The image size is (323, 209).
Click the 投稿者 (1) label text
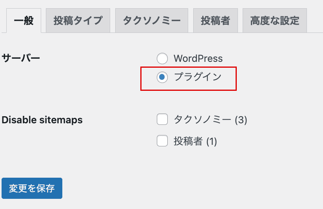pyautogui.click(x=195, y=141)
